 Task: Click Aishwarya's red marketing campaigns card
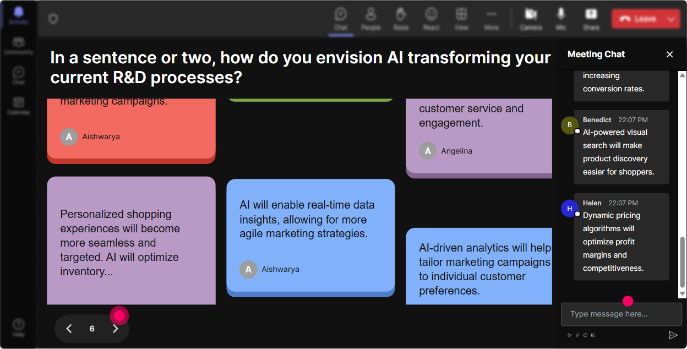(131, 131)
